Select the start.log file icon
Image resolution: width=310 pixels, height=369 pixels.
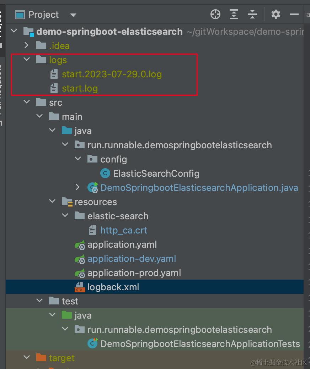pyautogui.click(x=54, y=88)
